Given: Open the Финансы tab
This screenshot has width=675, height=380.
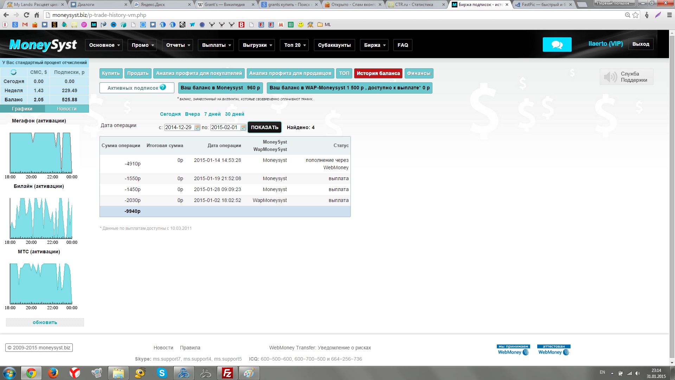Looking at the screenshot, I should 419,73.
